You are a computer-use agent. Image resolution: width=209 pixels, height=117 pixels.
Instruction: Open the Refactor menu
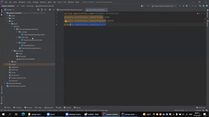pos(43,2)
